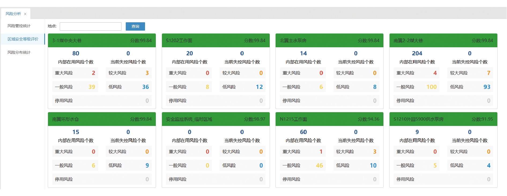Open the 南翼2-2煤大巷 card header
Screen dimensions: 507x196
point(443,41)
